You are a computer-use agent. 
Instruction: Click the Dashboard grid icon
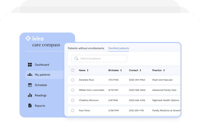(x=30, y=65)
